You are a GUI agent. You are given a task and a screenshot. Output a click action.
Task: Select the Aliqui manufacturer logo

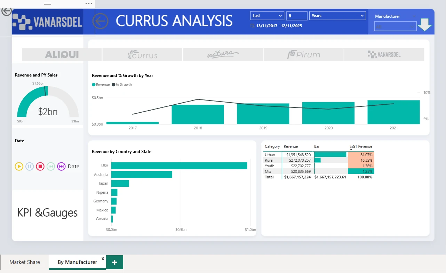point(62,55)
